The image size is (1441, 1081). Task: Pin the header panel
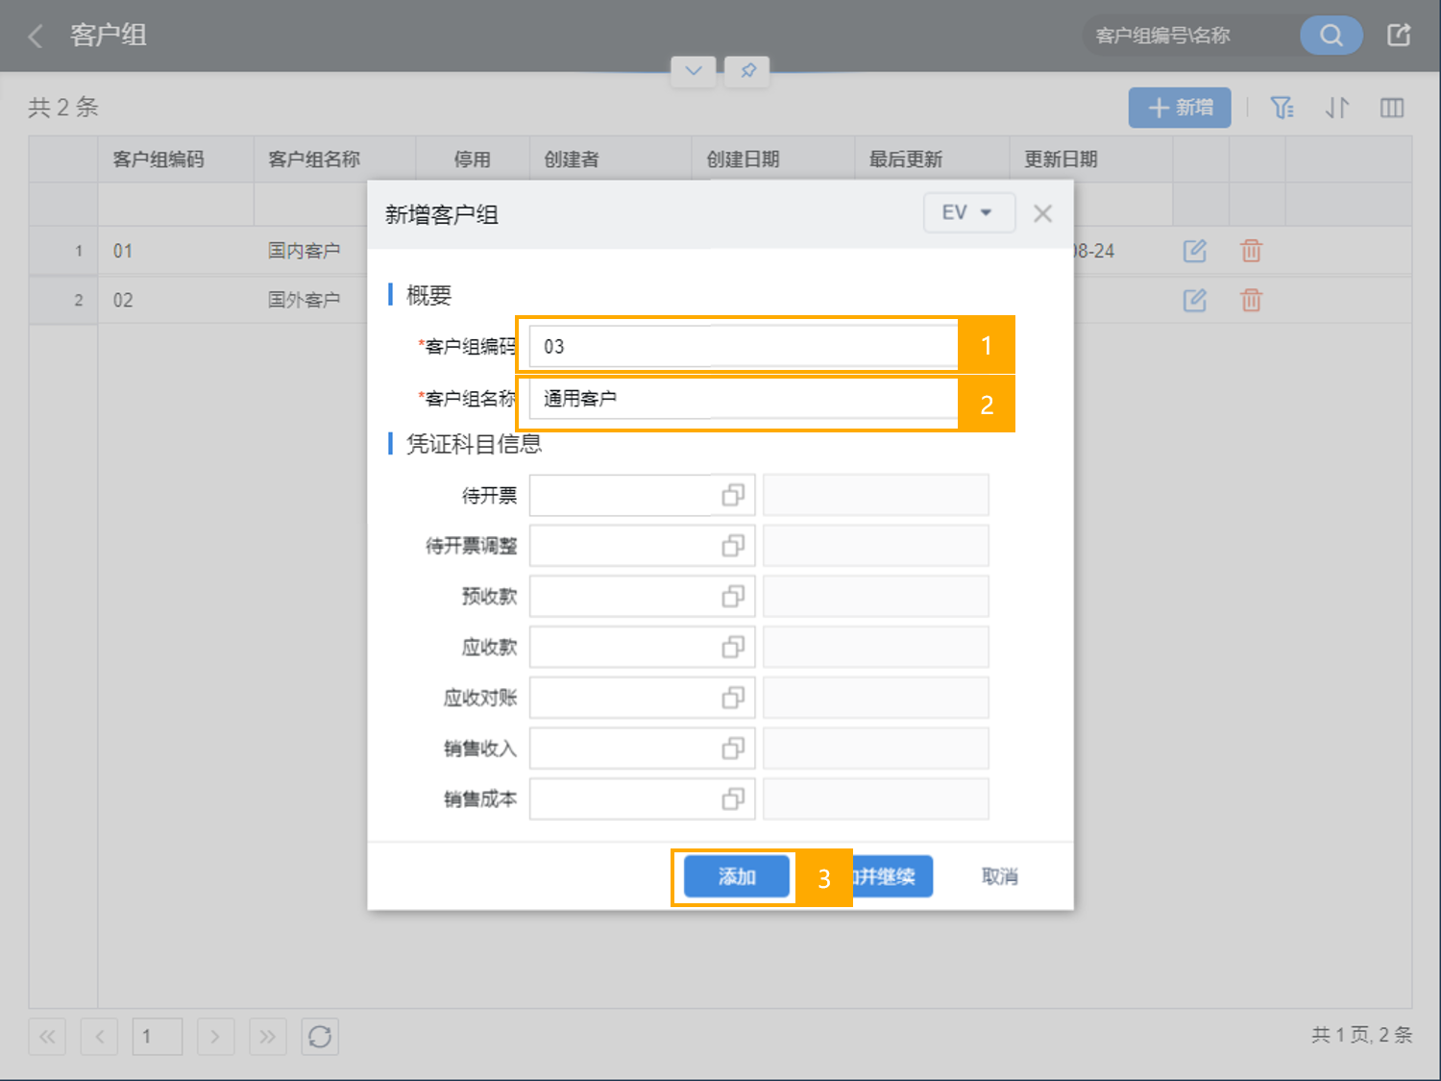click(747, 70)
